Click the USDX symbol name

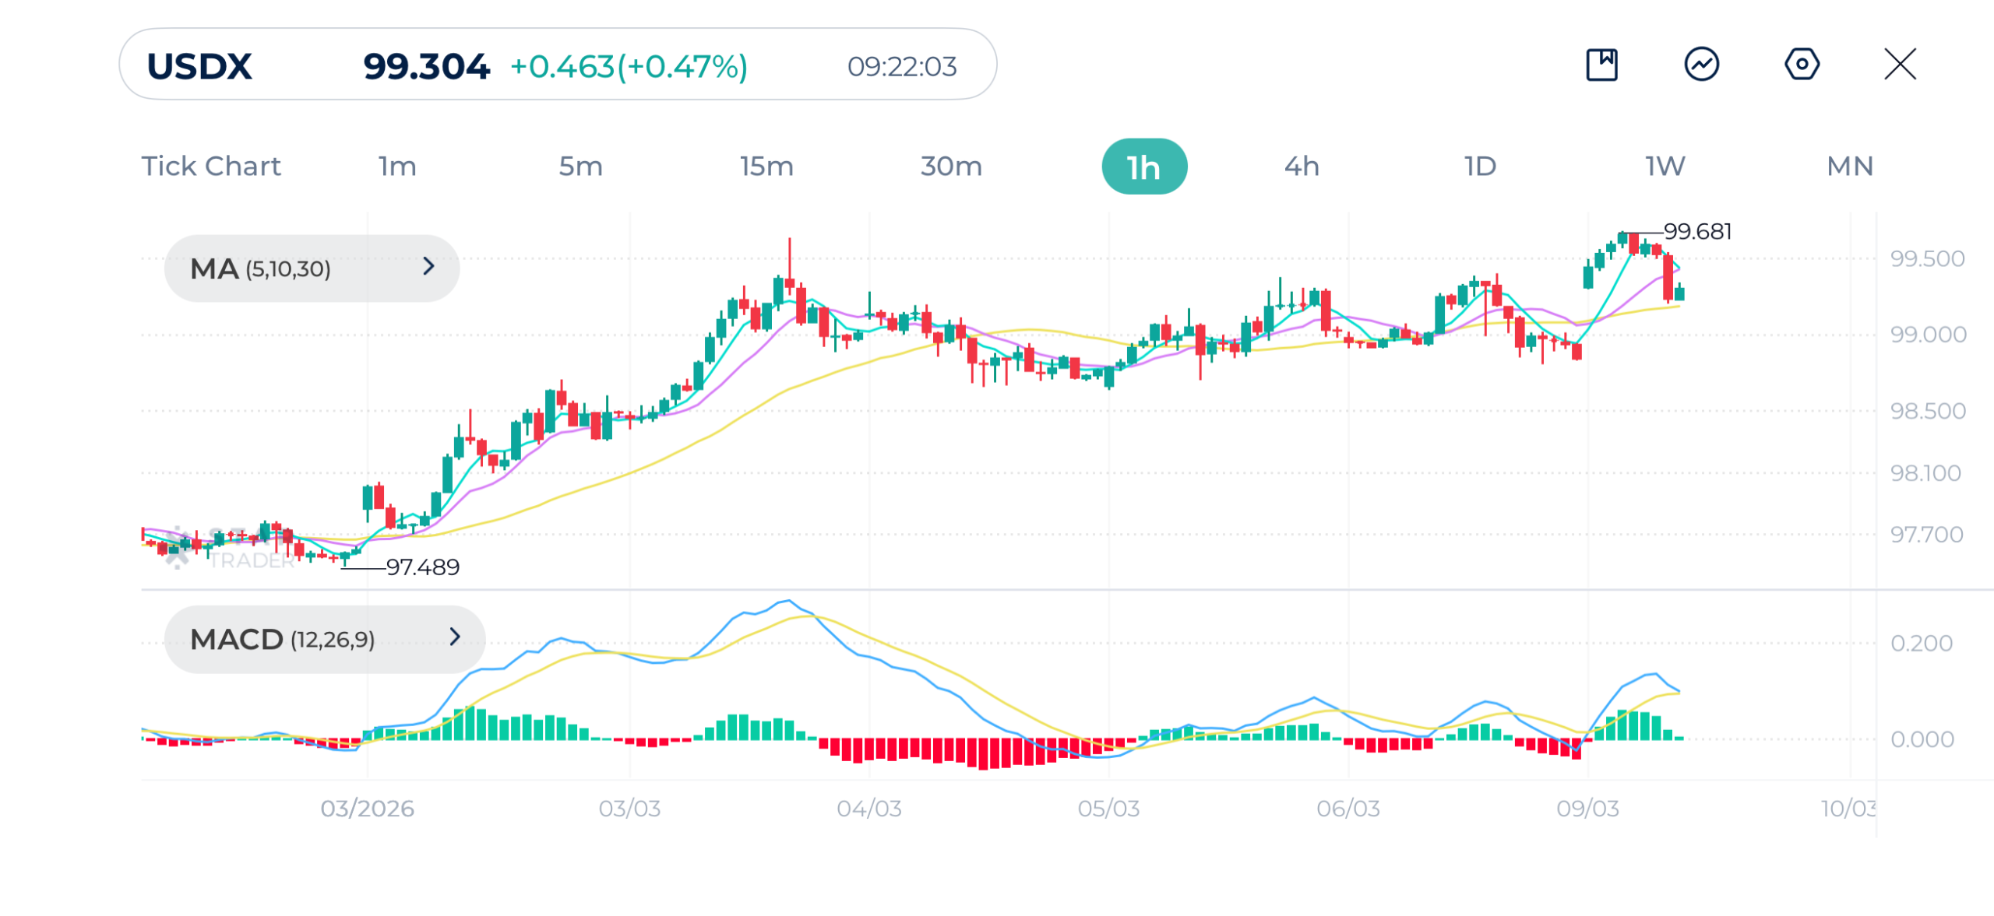click(x=199, y=67)
